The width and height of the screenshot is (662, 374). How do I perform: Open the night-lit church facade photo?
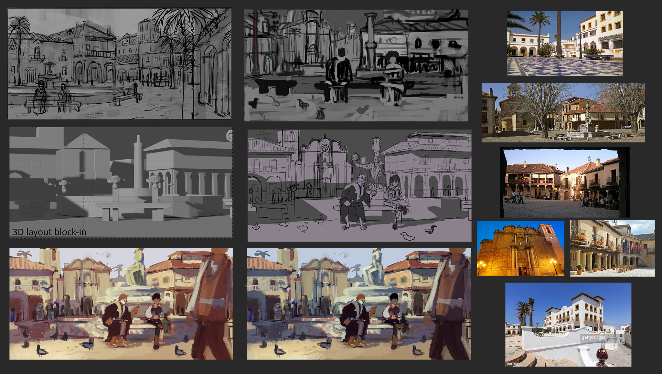click(x=520, y=248)
